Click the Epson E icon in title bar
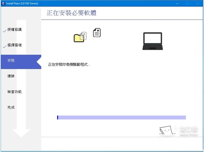Screen dimensions: 204x152 click(3, 3)
